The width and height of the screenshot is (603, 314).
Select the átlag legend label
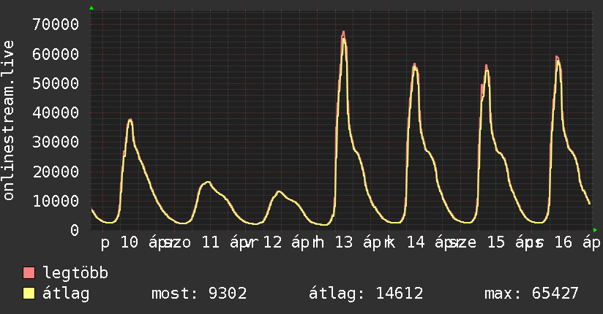[66, 294]
